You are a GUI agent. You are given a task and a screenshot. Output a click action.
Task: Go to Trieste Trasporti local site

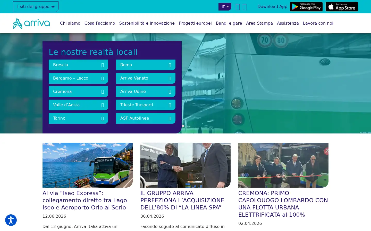pos(146,105)
